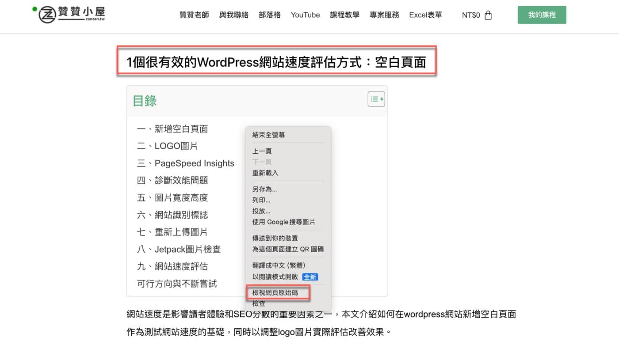
Task: Click paragraph starting 網站速度是影響讀者體驗
Action: (x=321, y=323)
